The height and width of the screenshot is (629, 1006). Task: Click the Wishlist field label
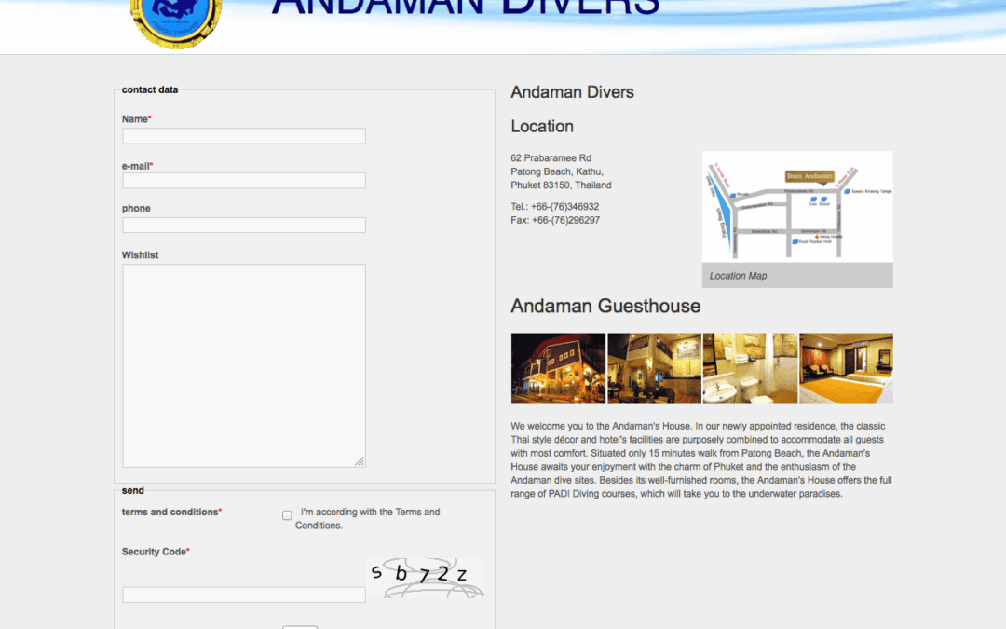coord(140,254)
